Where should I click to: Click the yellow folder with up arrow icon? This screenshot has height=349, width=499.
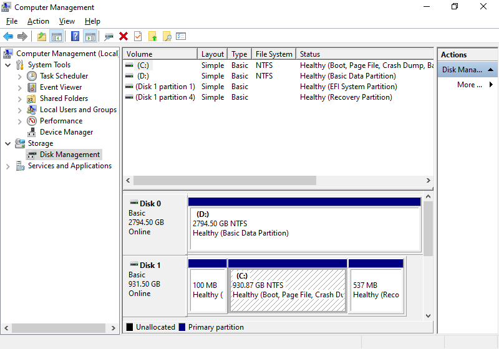point(152,36)
